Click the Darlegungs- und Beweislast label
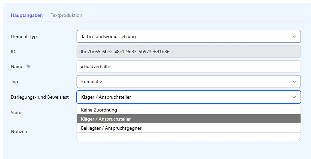 pyautogui.click(x=40, y=97)
